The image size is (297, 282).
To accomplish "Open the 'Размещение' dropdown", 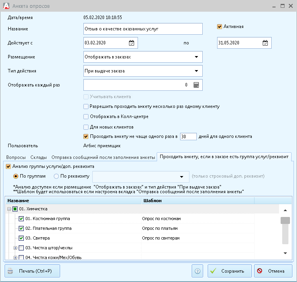I will [x=196, y=57].
